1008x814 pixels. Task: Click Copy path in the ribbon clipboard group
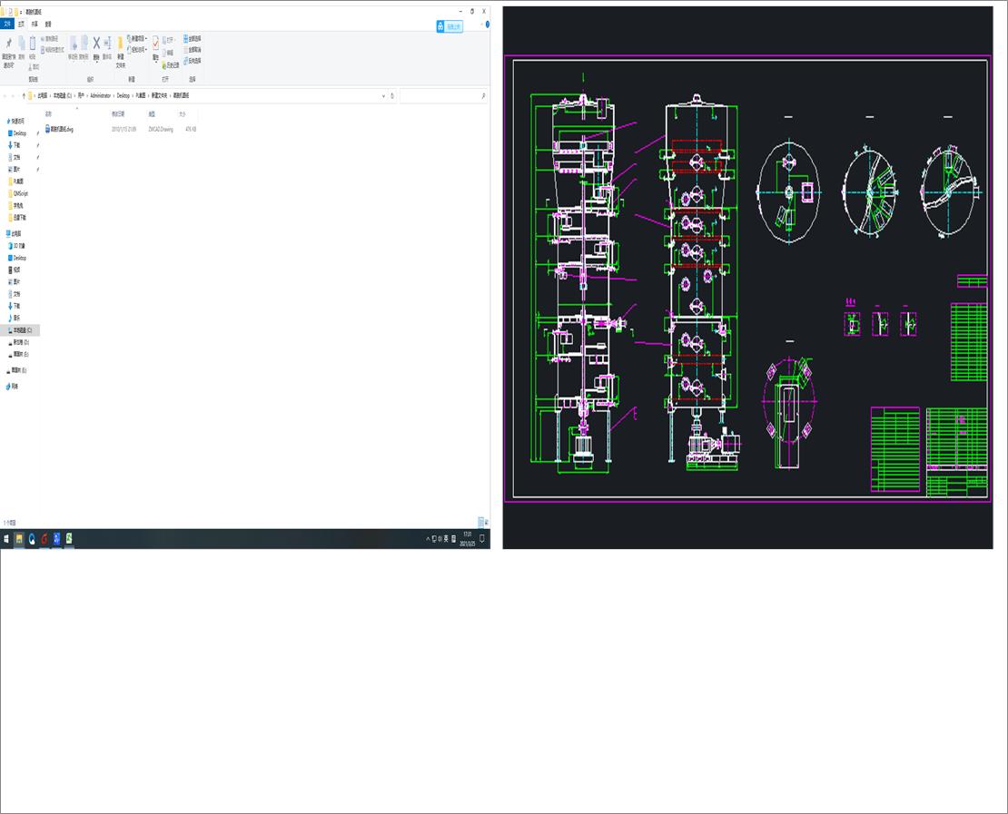[x=50, y=38]
